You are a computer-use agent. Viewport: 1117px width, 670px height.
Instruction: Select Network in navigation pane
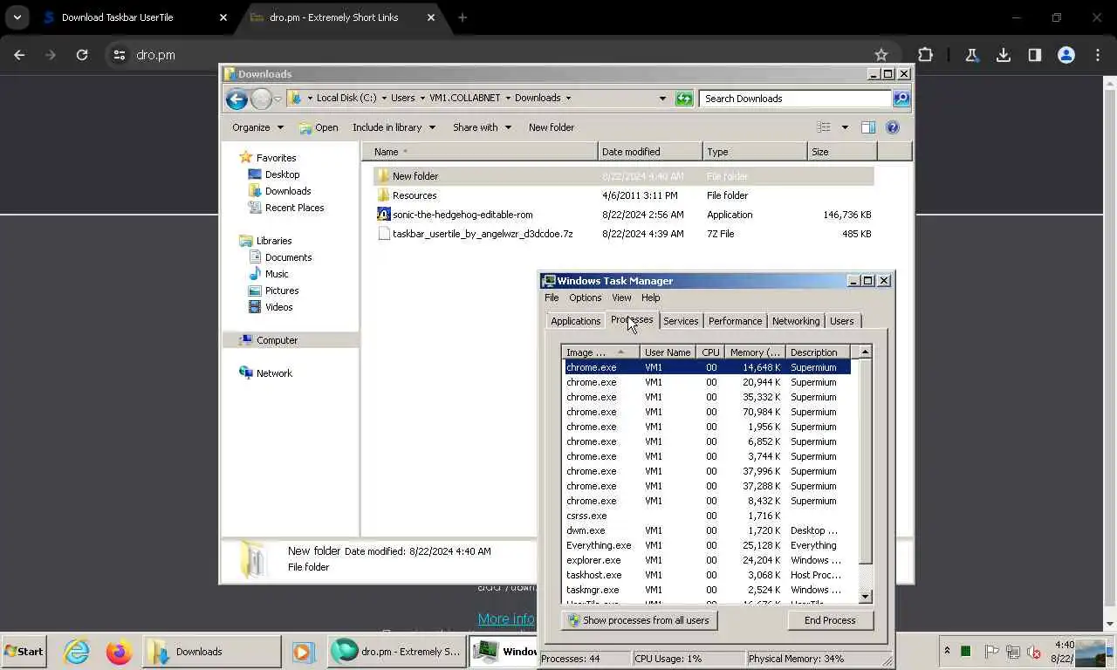pos(274,373)
